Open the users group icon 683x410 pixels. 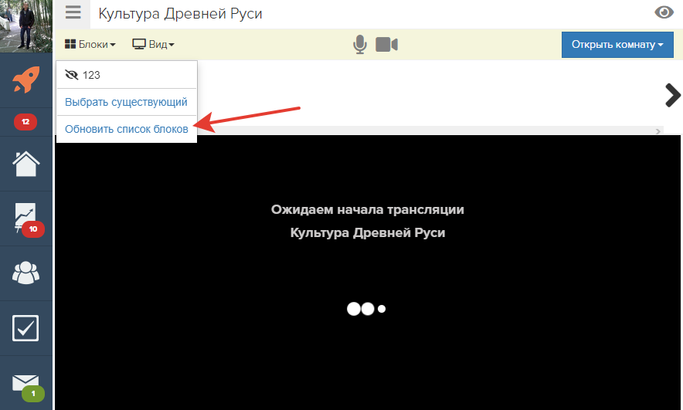(25, 273)
